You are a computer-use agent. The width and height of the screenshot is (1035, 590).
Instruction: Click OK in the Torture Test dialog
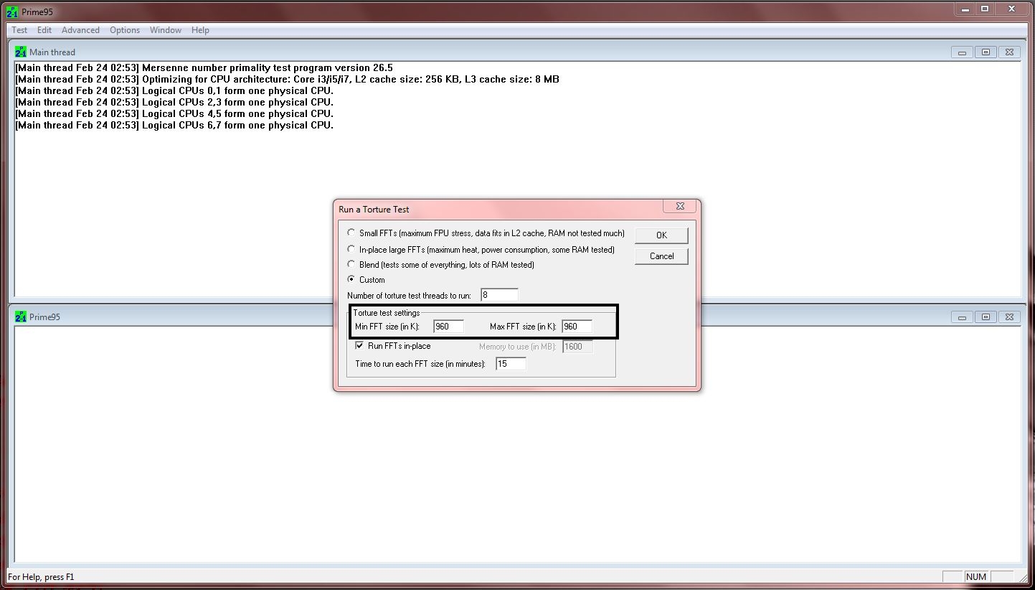pos(661,235)
